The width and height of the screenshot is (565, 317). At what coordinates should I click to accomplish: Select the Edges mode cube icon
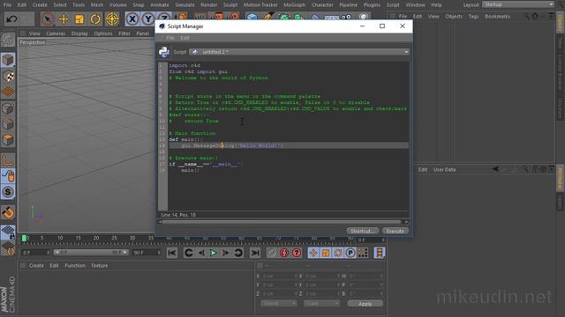point(8,123)
